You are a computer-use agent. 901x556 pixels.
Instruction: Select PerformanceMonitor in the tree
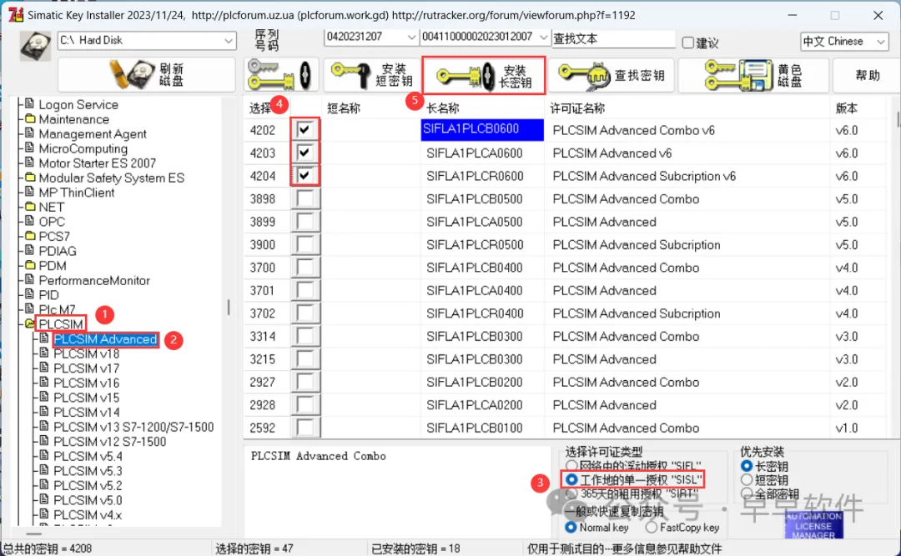point(94,280)
